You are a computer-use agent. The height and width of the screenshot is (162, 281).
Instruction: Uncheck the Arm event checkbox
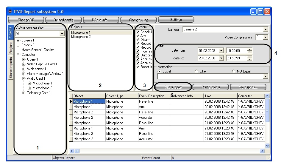tap(138, 36)
